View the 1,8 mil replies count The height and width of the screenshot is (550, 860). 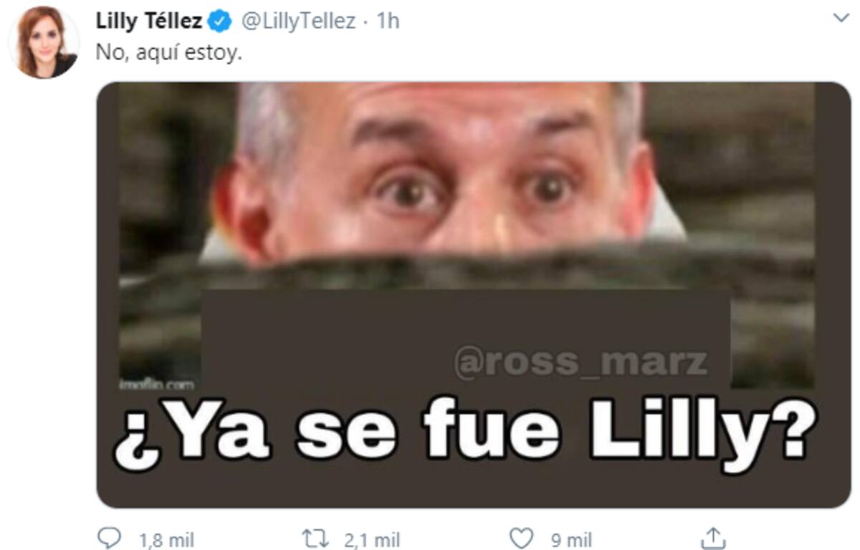(164, 539)
